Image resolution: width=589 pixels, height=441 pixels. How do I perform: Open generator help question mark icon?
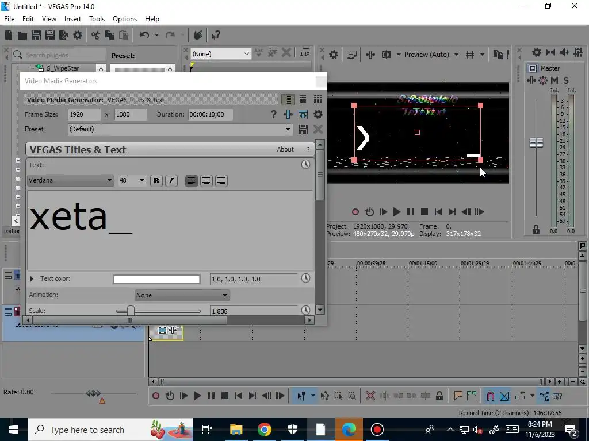(273, 114)
